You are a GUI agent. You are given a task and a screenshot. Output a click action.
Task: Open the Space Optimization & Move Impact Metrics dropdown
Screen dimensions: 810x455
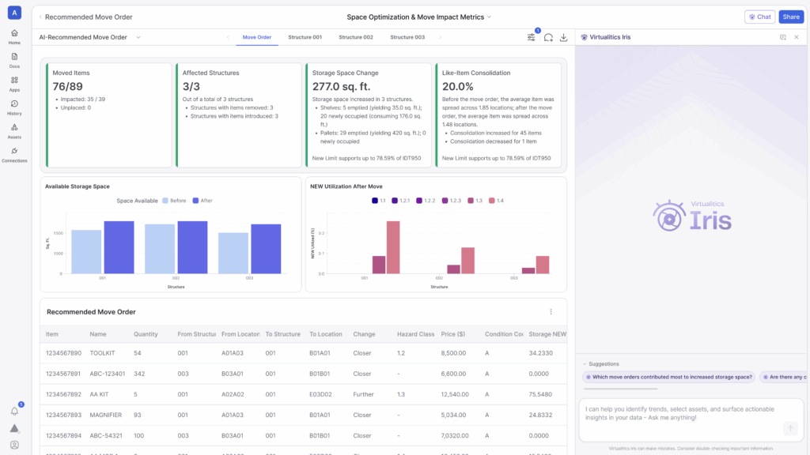[x=489, y=17]
